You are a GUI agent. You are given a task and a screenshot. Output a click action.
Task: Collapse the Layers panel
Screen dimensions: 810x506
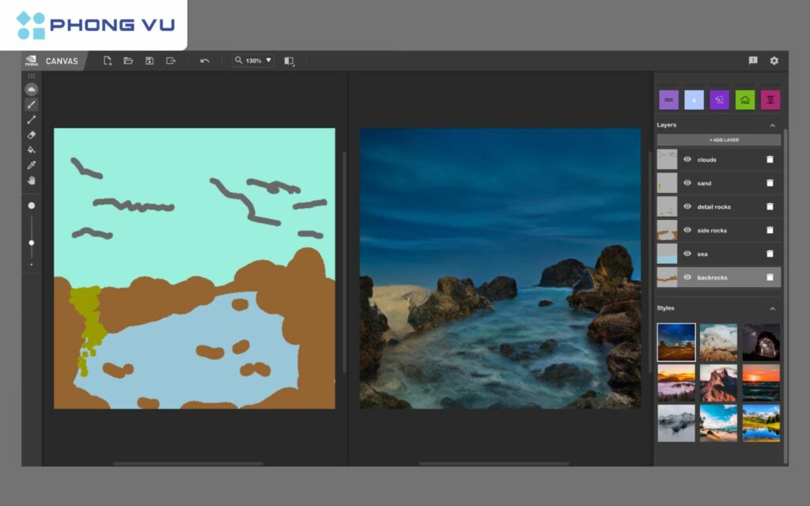pos(773,125)
